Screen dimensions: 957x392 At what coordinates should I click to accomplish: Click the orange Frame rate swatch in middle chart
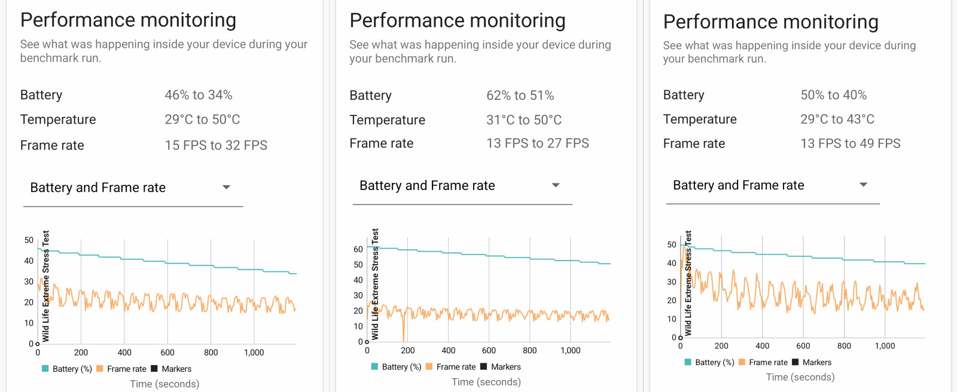(x=429, y=366)
